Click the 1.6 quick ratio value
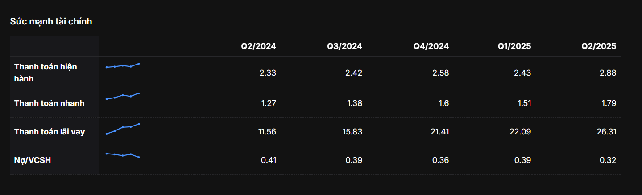This screenshot has width=642, height=195. pos(443,103)
